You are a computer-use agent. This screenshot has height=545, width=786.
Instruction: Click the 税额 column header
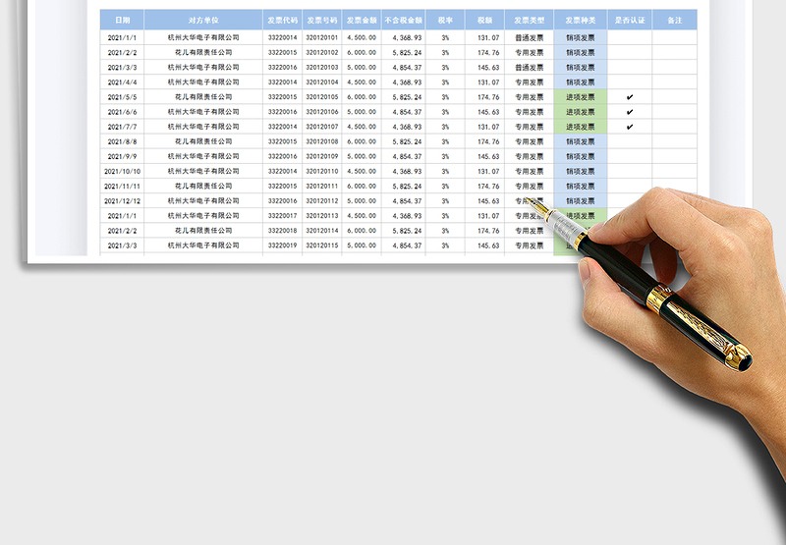(487, 20)
